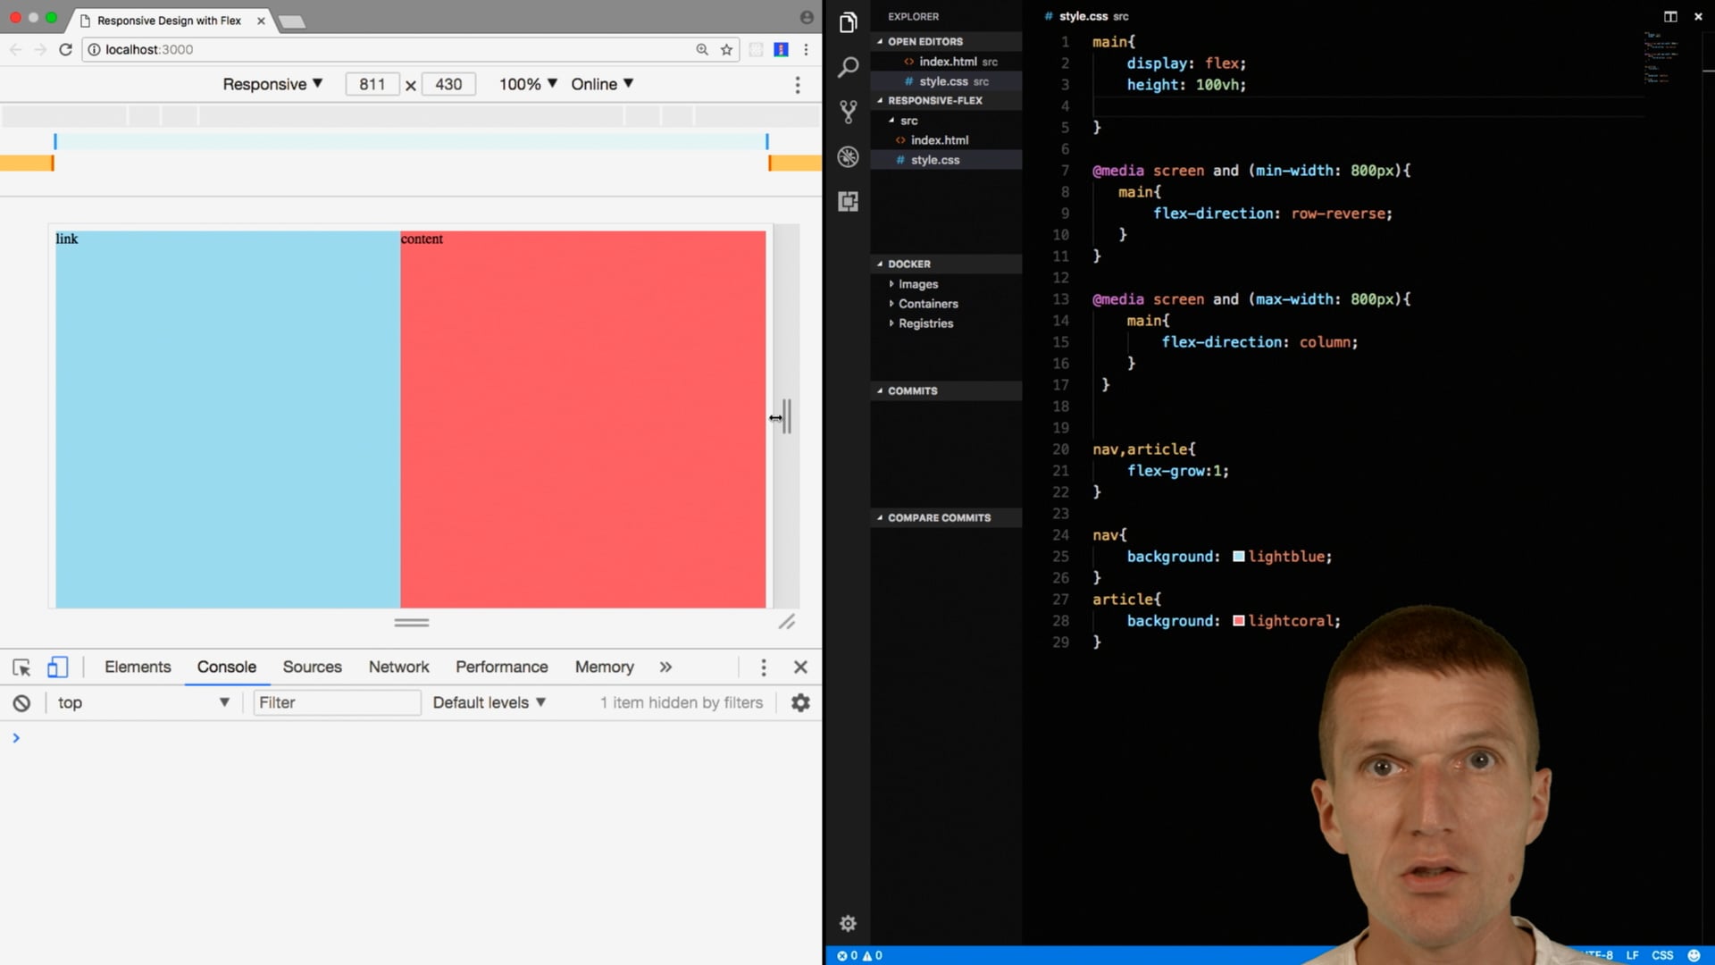
Task: Switch to the Elements tab
Action: 138,667
